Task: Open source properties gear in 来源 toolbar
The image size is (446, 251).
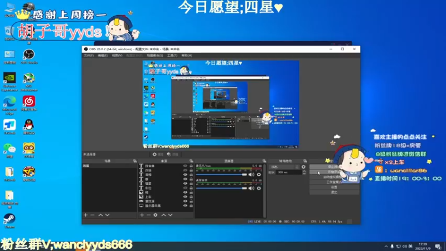Action: [156, 215]
